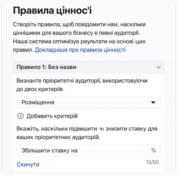Focus the Збільшити ставку на input field
The height and width of the screenshot is (183, 180).
pos(88,150)
